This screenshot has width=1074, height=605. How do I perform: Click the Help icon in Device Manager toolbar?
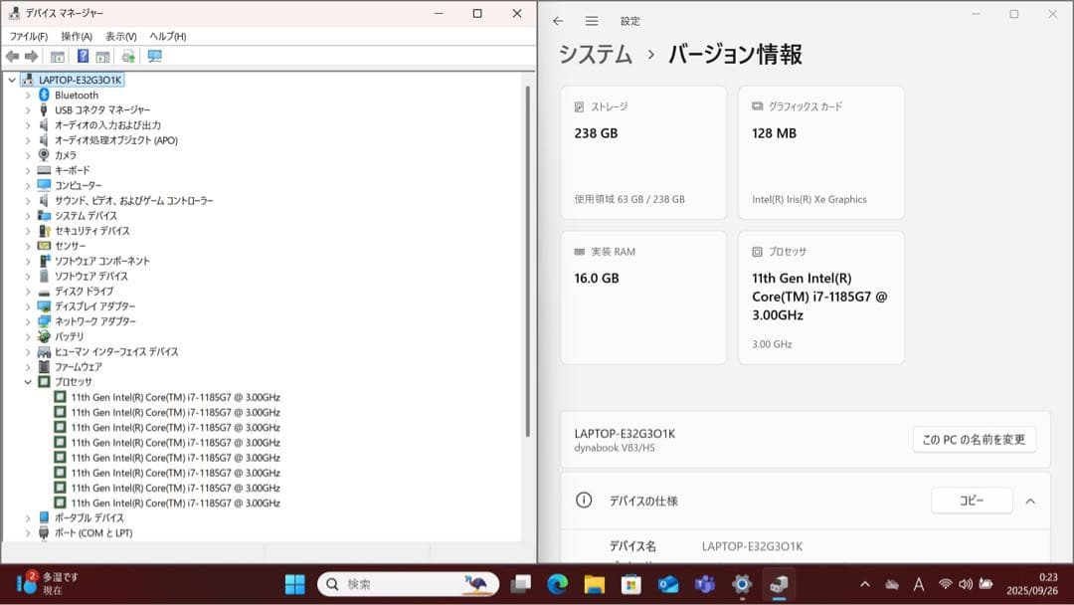[83, 56]
